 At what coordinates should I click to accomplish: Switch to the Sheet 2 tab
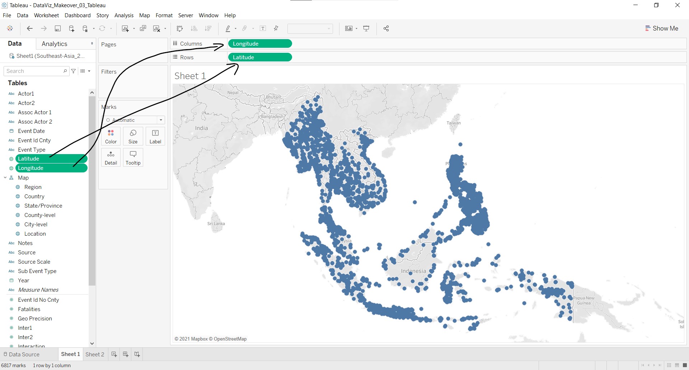click(95, 355)
